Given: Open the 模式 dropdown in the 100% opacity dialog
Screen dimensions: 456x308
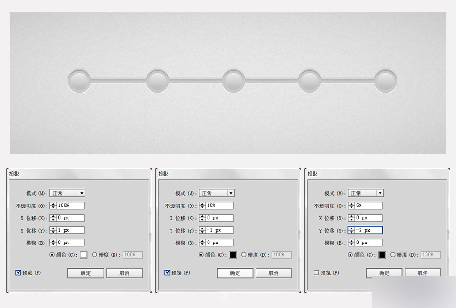Looking at the screenshot, I should pos(67,193).
